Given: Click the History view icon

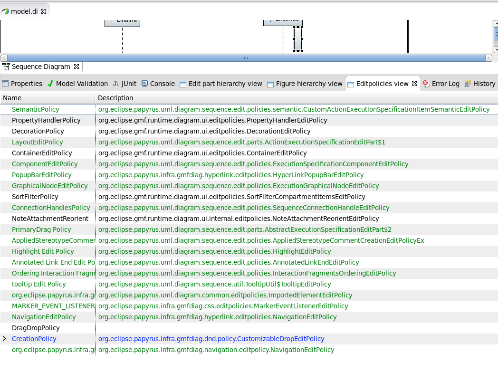Looking at the screenshot, I should pyautogui.click(x=468, y=84).
